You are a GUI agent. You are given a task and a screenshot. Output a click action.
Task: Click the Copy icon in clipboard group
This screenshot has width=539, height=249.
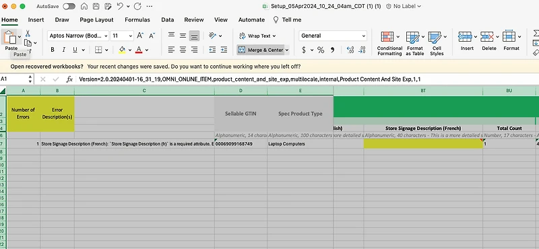[x=28, y=43]
